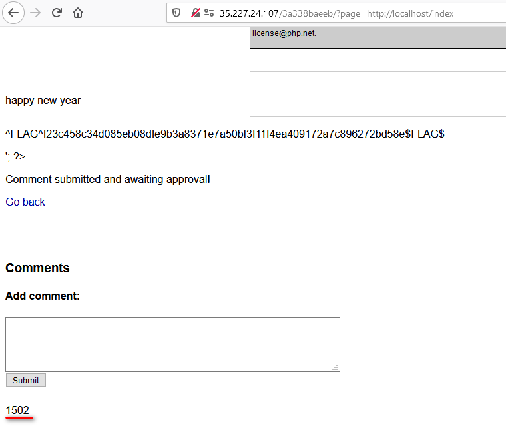Click the license@php.net email text
The image size is (506, 434).
point(283,33)
